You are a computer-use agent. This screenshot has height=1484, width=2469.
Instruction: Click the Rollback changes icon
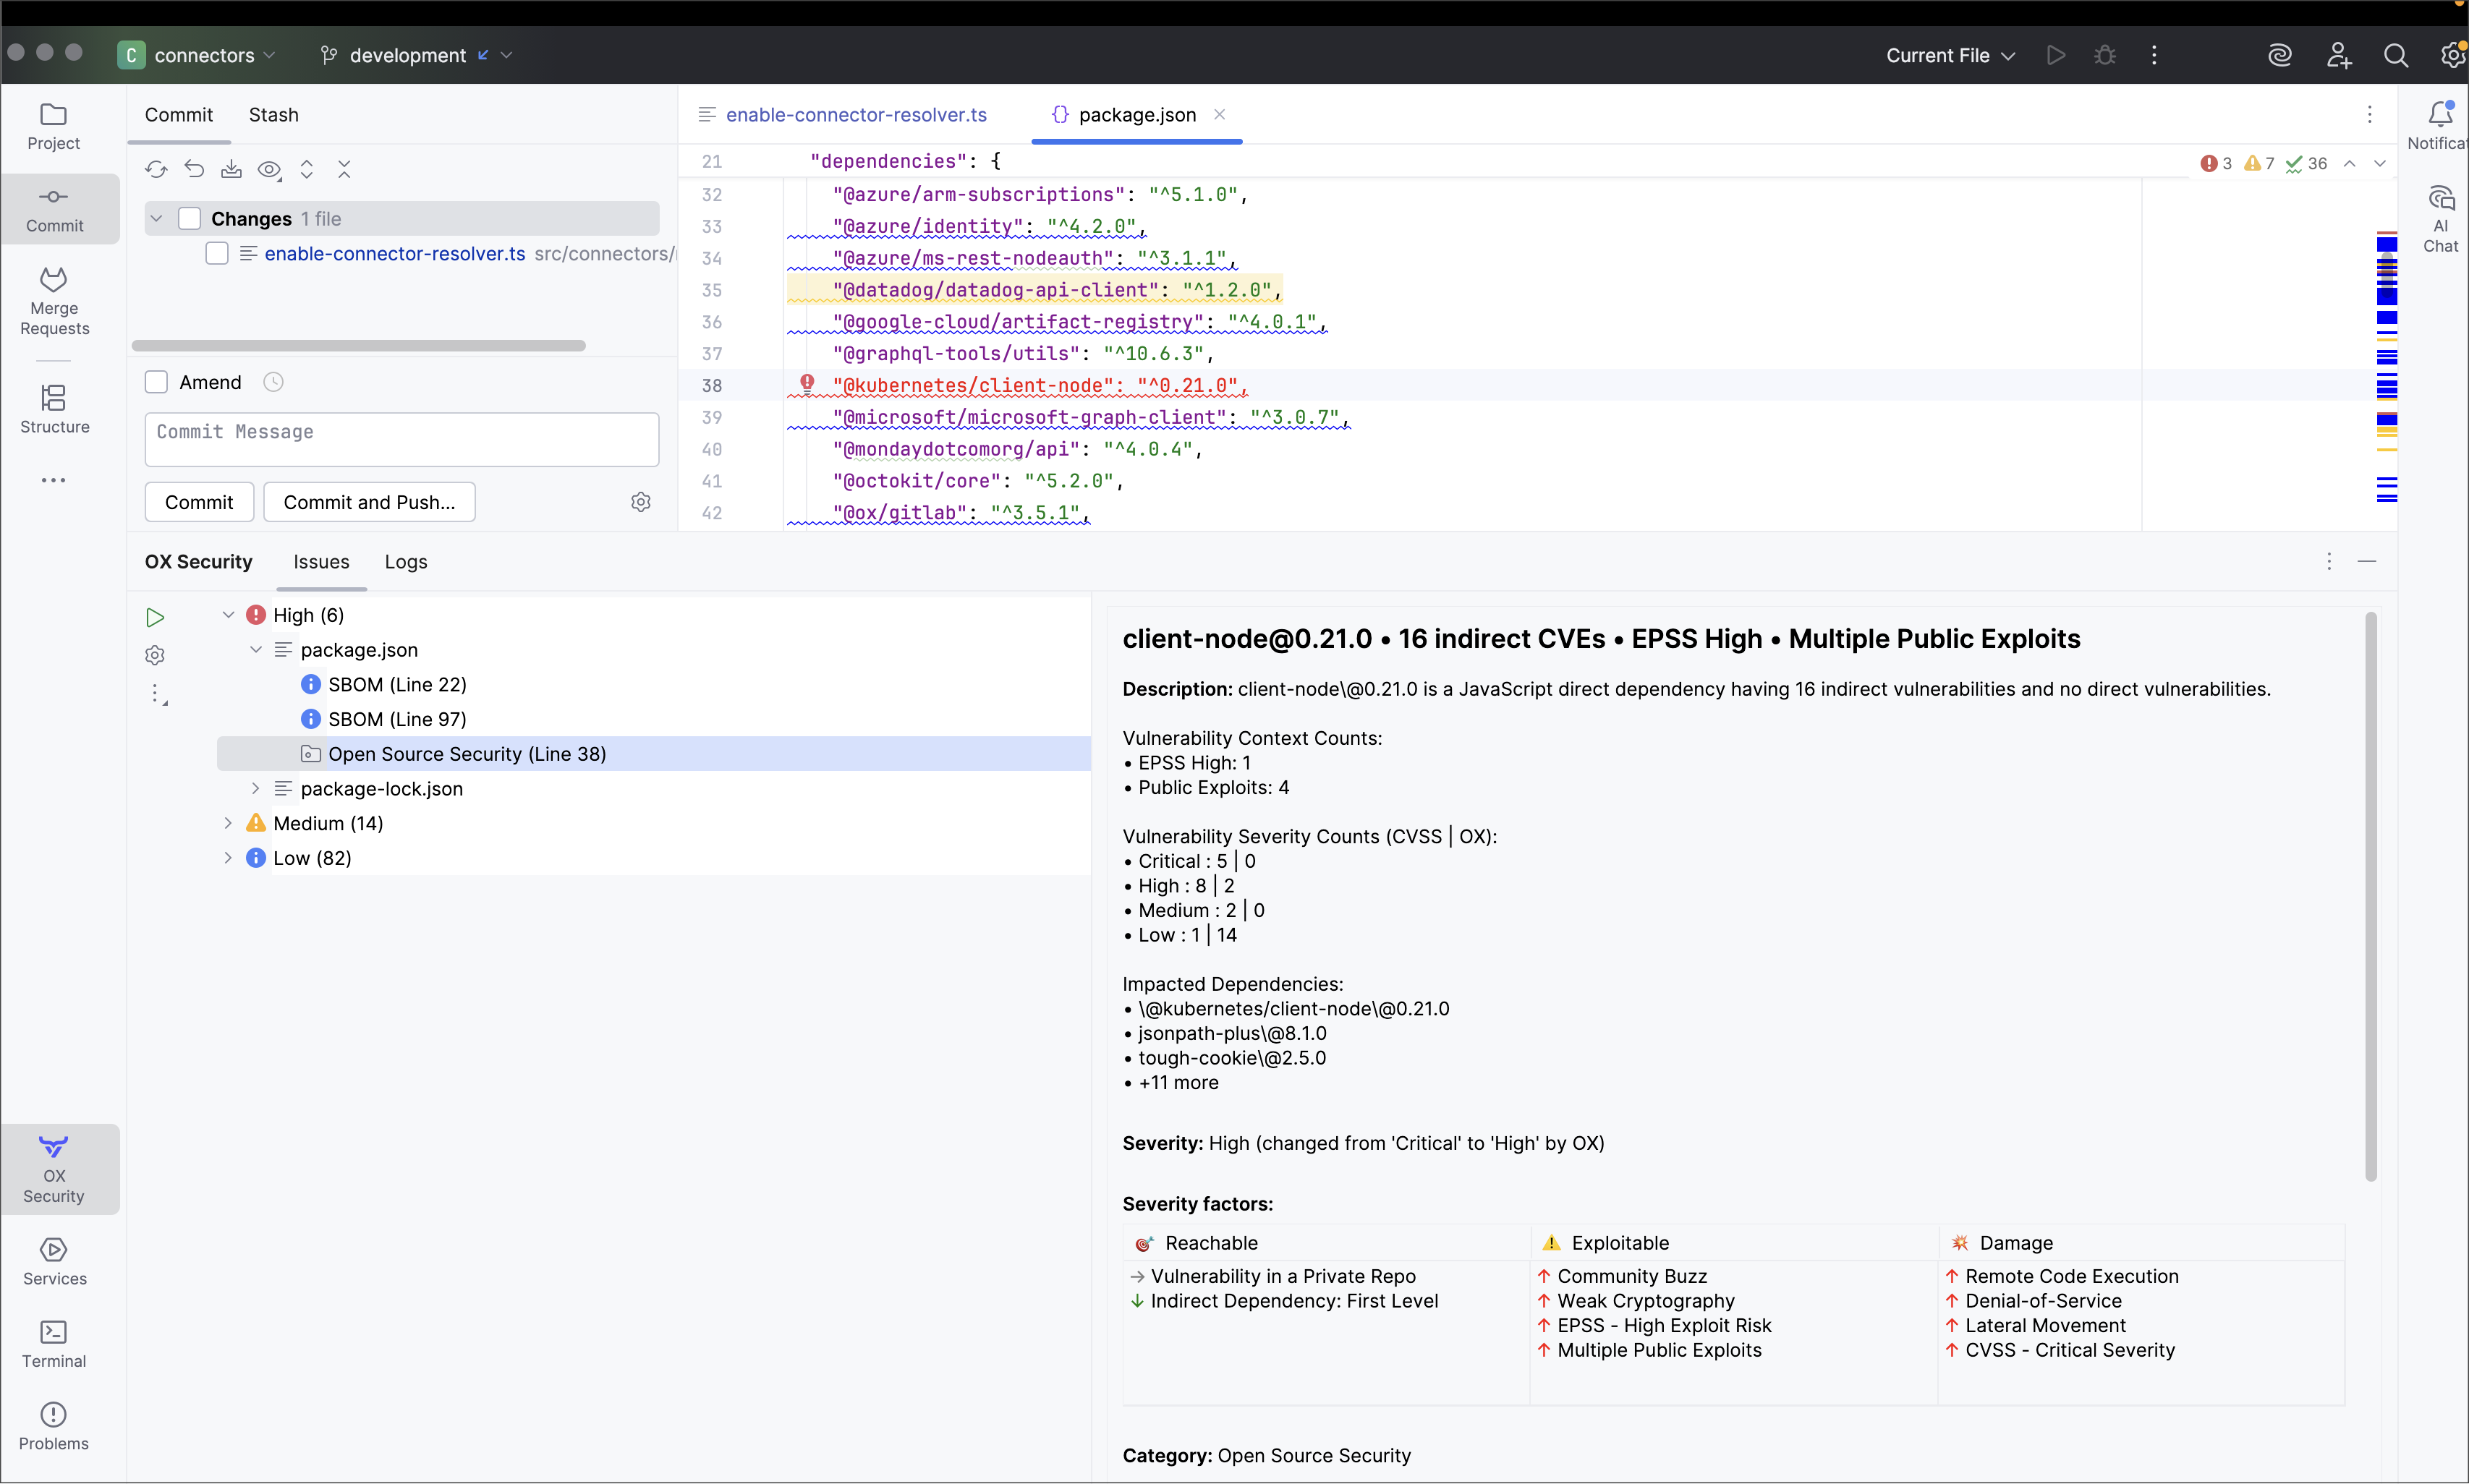click(x=194, y=169)
